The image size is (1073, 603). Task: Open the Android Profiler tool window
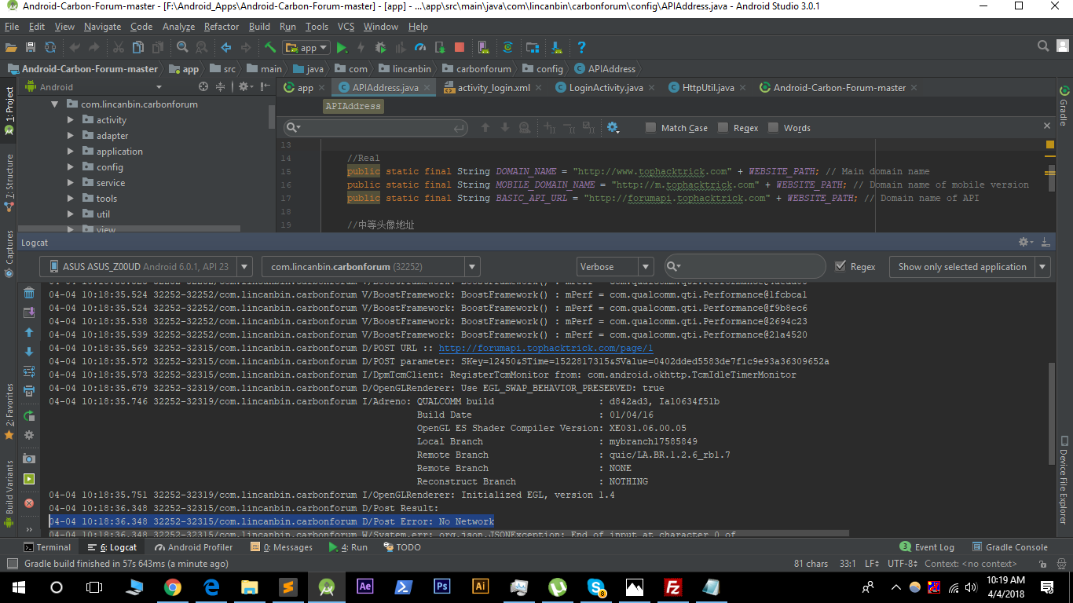tap(194, 547)
